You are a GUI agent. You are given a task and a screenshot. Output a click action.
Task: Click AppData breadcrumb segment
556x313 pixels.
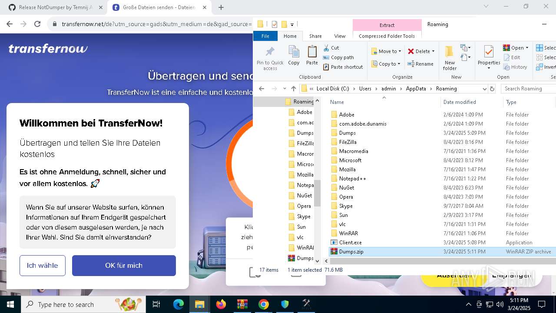[416, 89]
